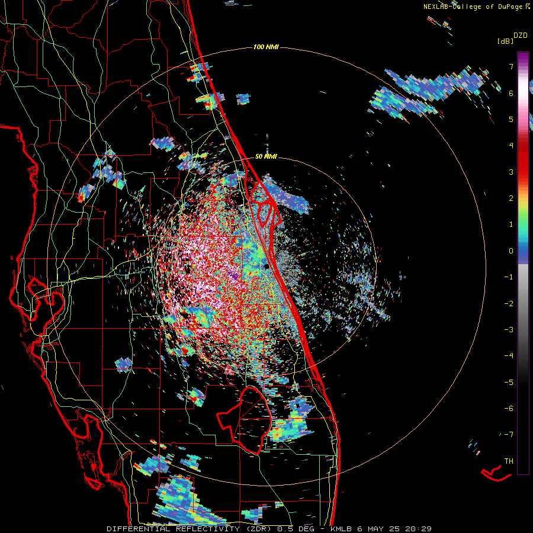Select the 7 dB value on color scale
The image size is (533, 533).
tap(511, 66)
